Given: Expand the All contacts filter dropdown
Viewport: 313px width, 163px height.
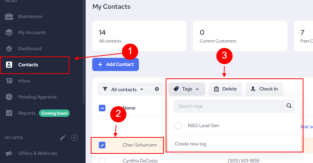Looking at the screenshot, I should point(123,89).
